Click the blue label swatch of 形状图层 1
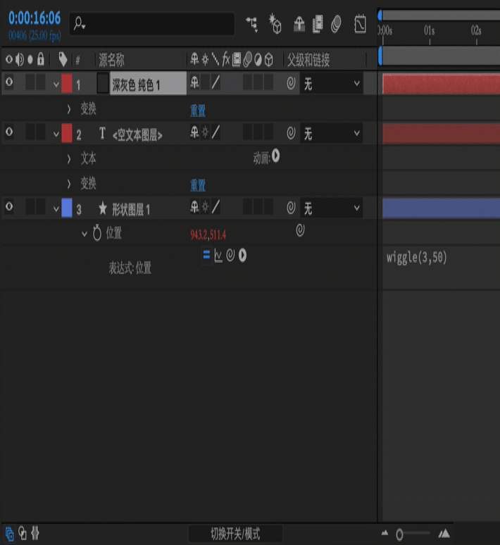This screenshot has height=545, width=500. (x=67, y=208)
